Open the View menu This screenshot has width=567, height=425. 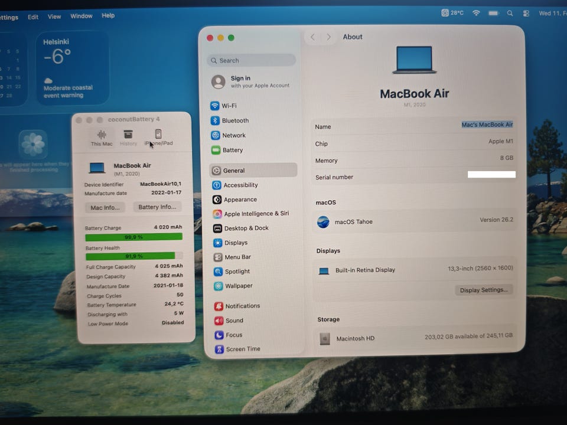coord(54,17)
